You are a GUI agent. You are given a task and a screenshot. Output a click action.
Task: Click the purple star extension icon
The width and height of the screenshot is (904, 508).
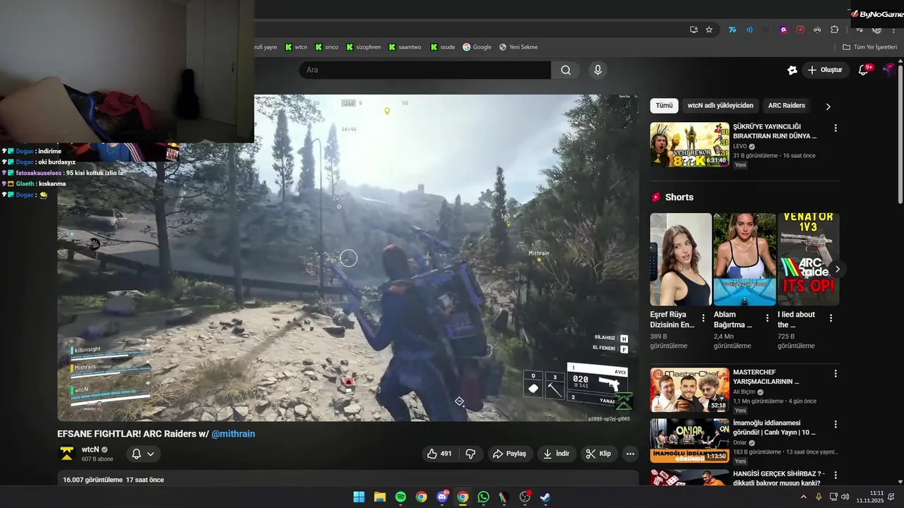point(784,30)
